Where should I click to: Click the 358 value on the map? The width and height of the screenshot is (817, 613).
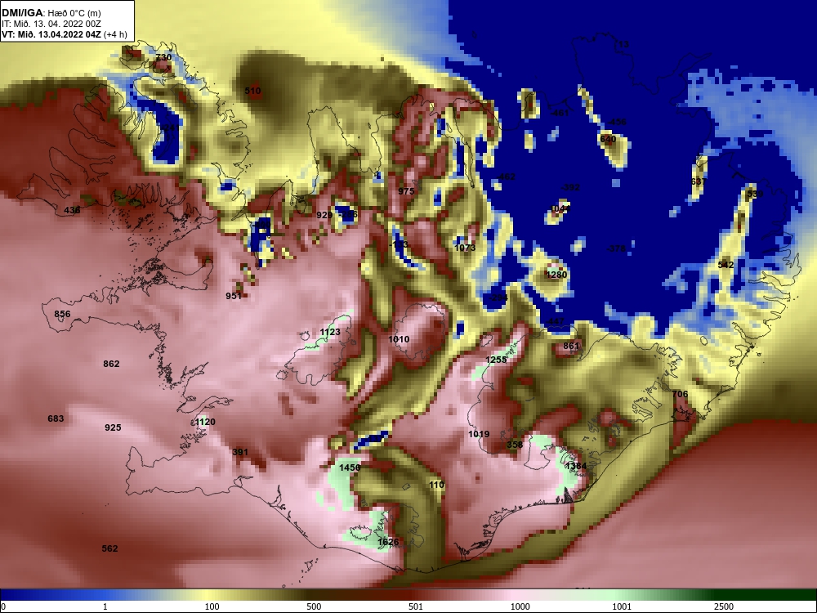pyautogui.click(x=515, y=445)
